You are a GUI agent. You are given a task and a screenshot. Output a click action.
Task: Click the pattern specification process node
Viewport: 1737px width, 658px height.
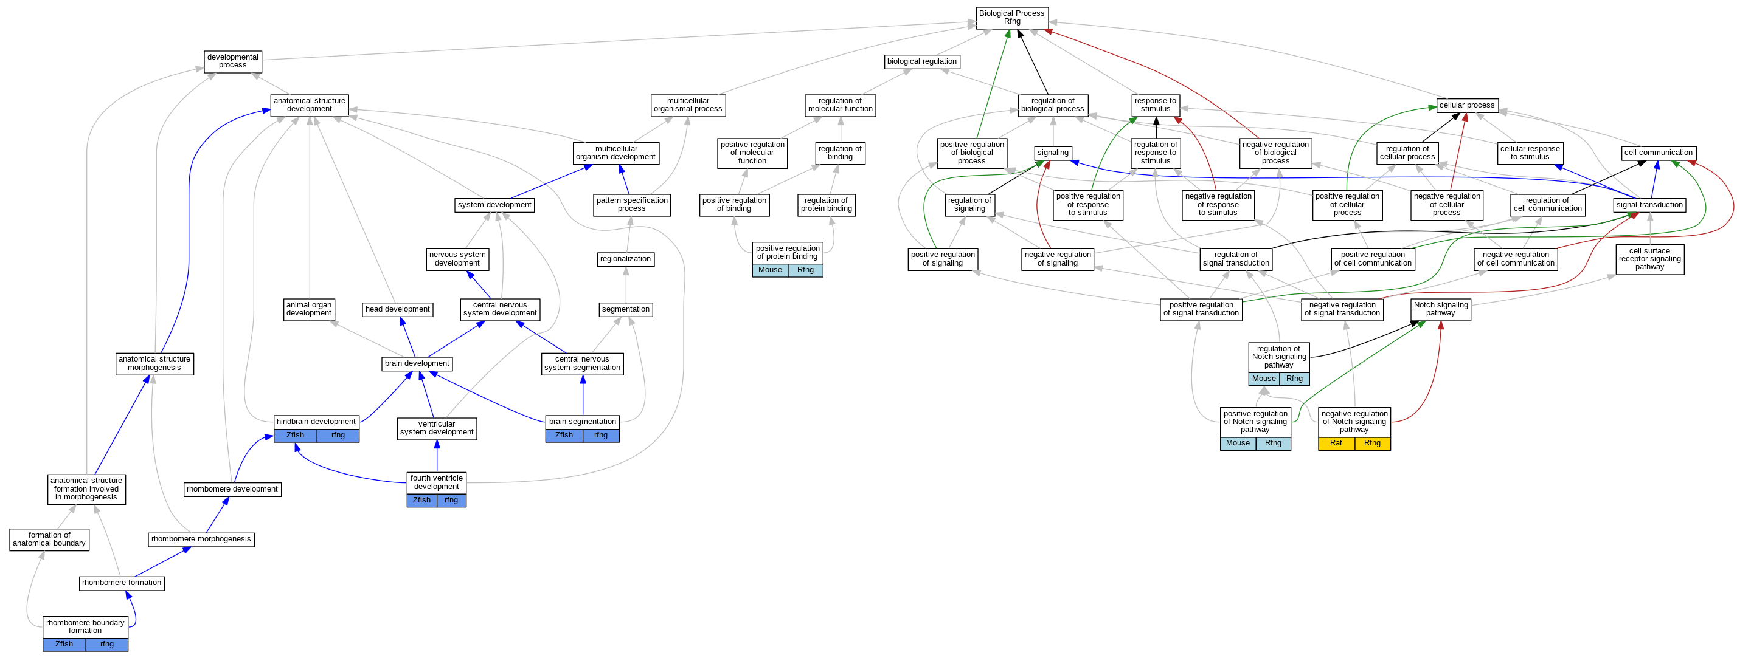(x=632, y=205)
